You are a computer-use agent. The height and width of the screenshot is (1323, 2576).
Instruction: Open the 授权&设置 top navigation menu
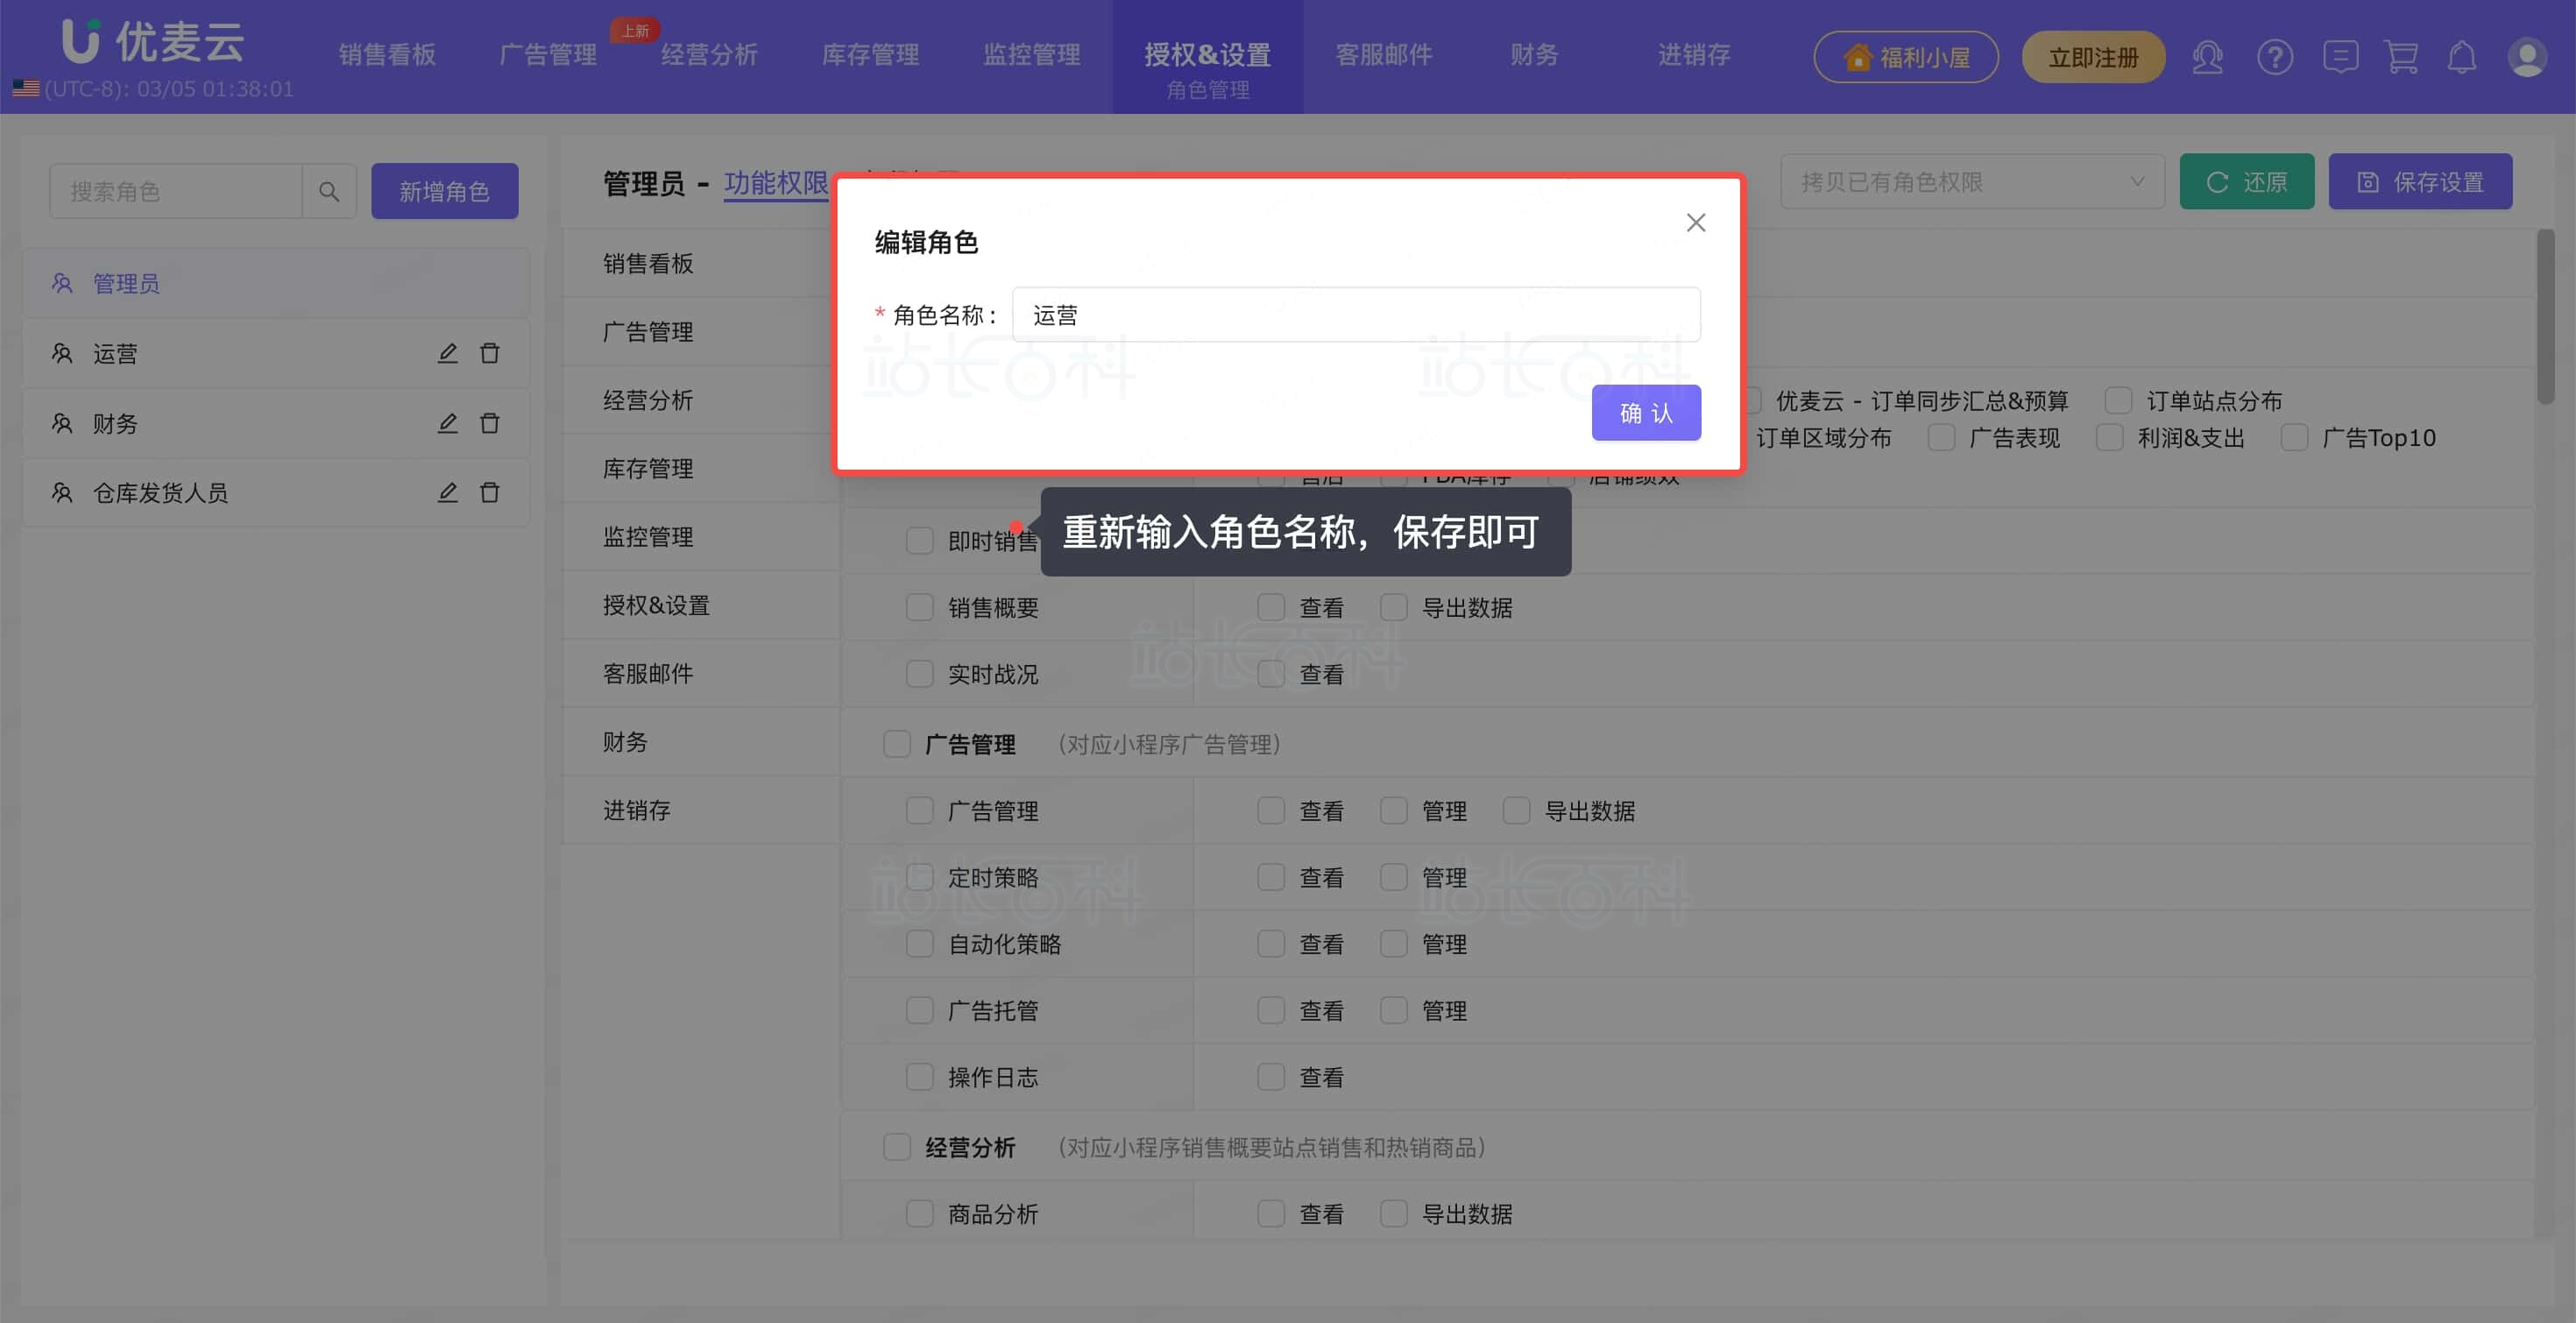click(1207, 55)
